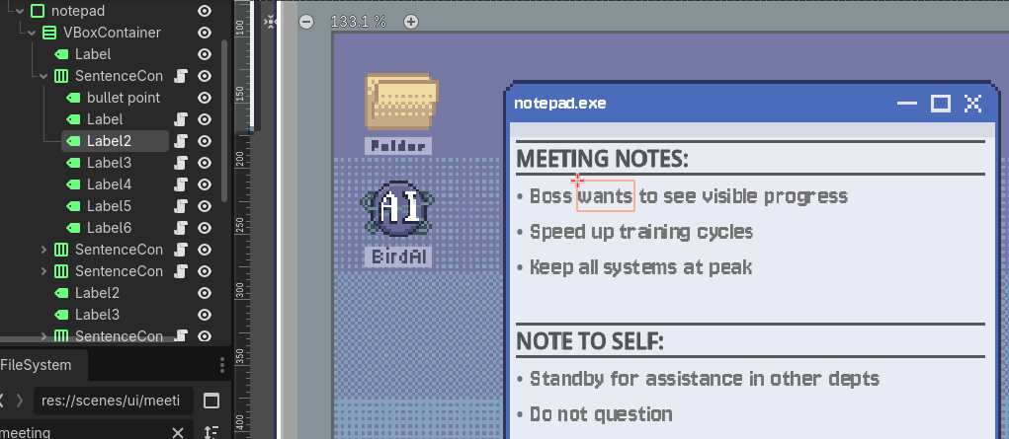
Task: Open the script attached to Label4
Action: coord(181,184)
